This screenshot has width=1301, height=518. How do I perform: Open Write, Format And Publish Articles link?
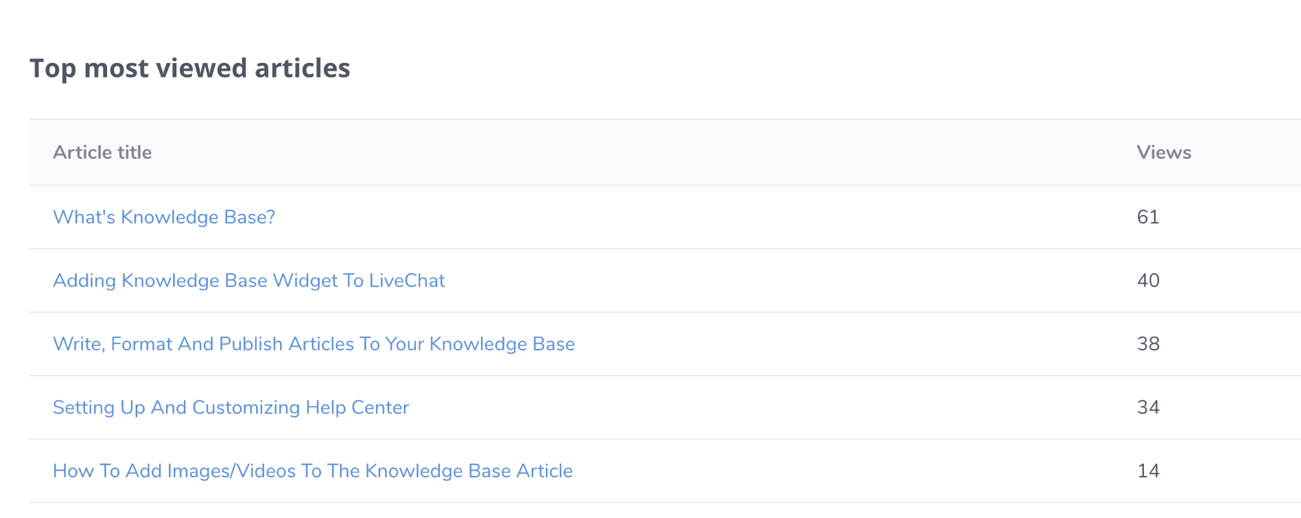[x=314, y=344]
